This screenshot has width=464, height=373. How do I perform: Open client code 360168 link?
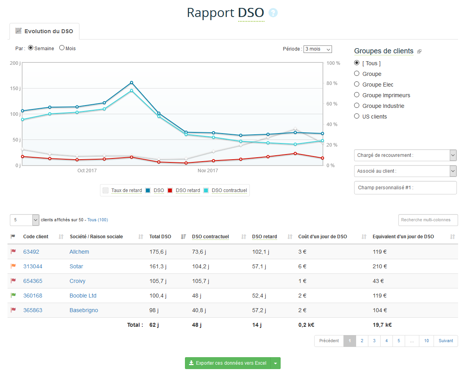click(33, 296)
